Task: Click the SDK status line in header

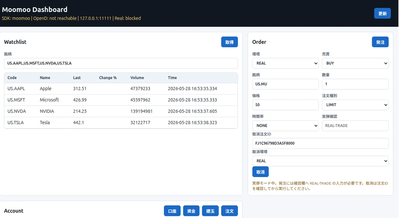Action: [71, 18]
